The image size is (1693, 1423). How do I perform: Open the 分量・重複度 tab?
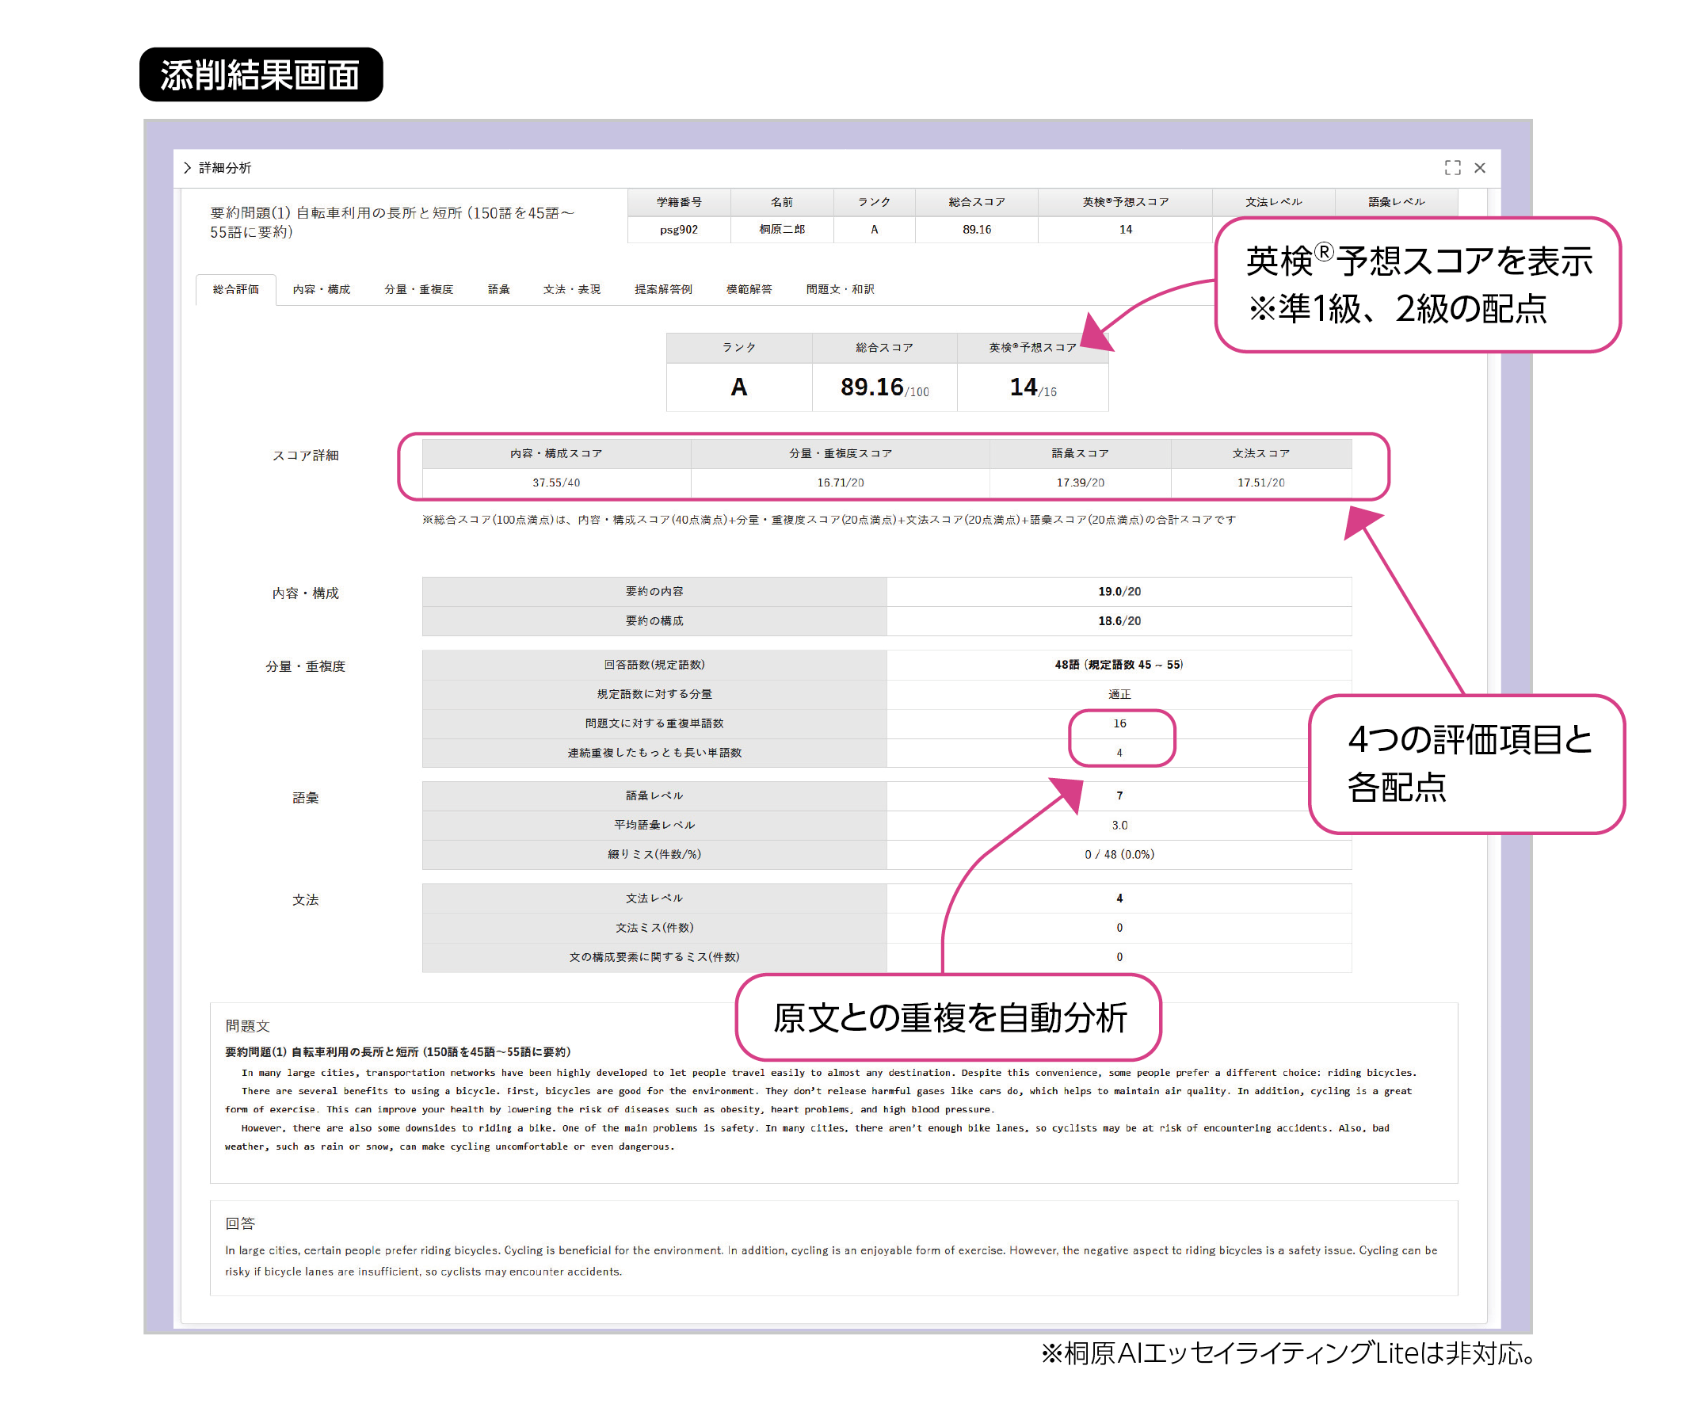[418, 290]
